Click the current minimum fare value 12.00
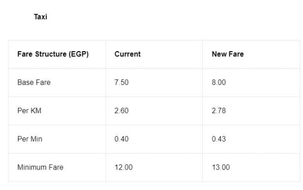Viewport: 303px width, 190px height. tap(124, 167)
